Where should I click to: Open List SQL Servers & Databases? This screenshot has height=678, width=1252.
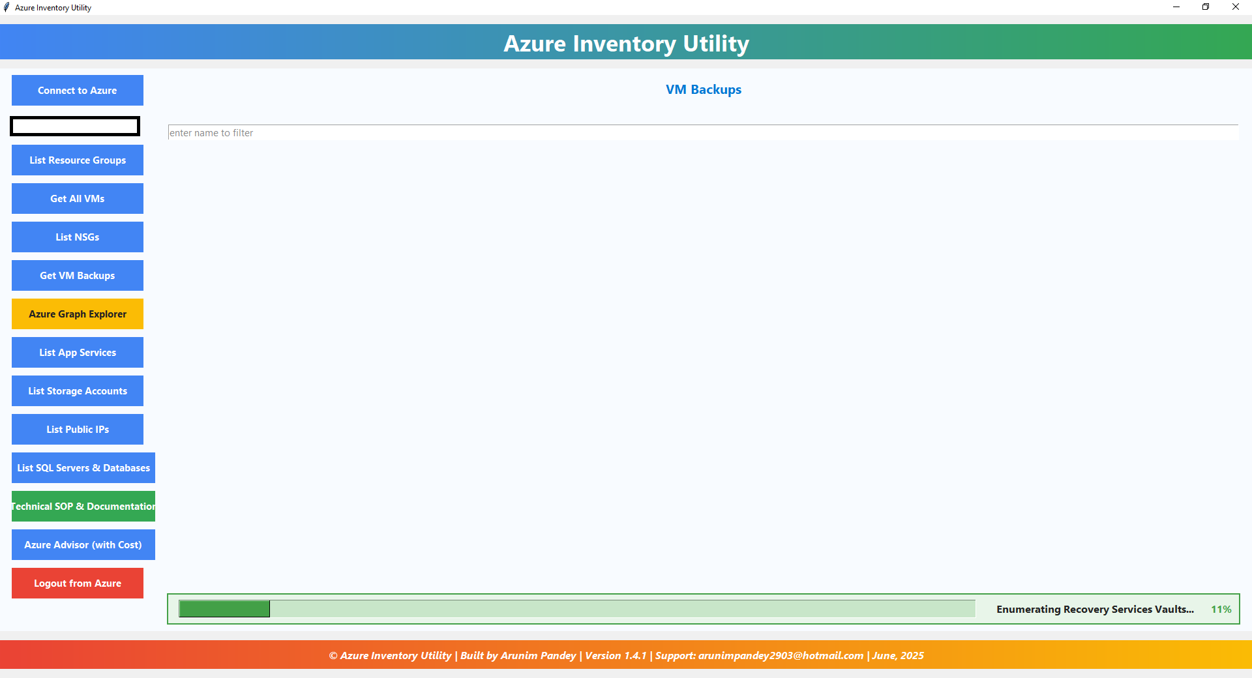(x=82, y=467)
